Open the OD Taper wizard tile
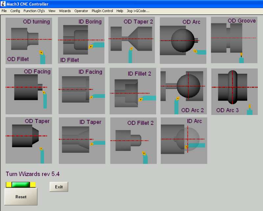Viewport: 263px width, 211px height. tap(29, 140)
